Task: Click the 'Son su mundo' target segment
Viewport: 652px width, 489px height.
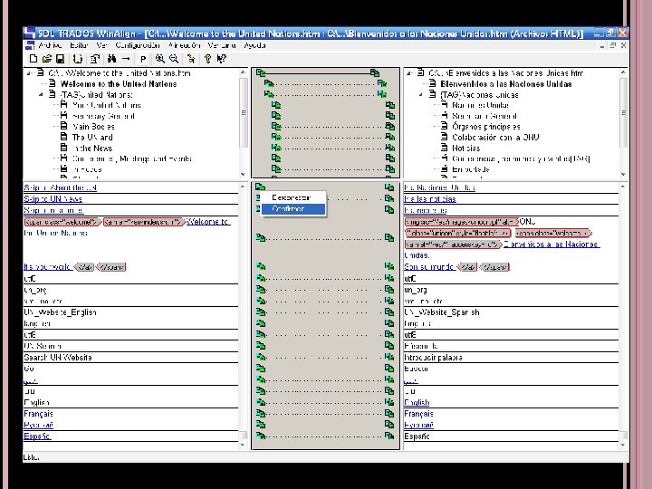Action: click(429, 266)
